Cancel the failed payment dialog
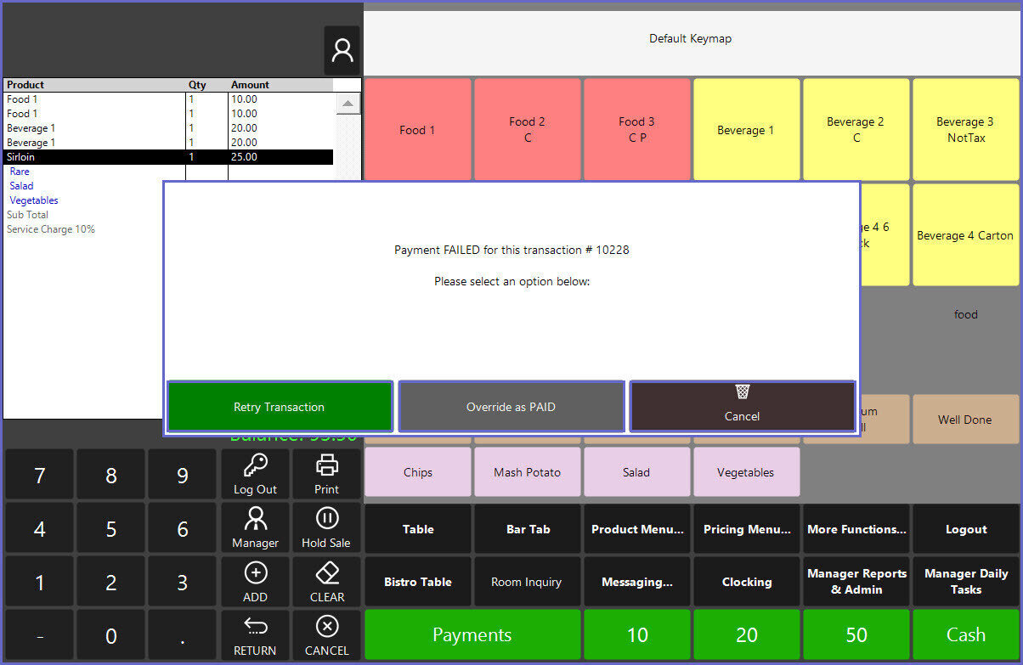Image resolution: width=1023 pixels, height=665 pixels. [x=742, y=407]
